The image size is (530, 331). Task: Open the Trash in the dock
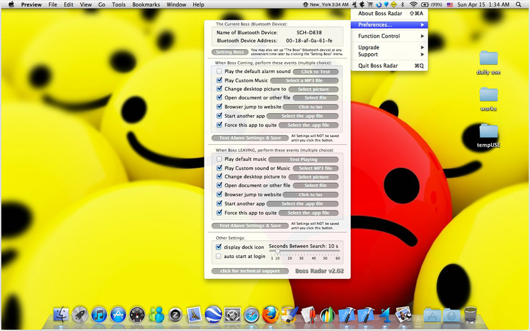(470, 315)
